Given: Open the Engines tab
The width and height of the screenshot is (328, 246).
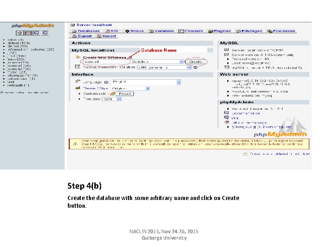Looking at the screenshot, I should click(220, 31).
